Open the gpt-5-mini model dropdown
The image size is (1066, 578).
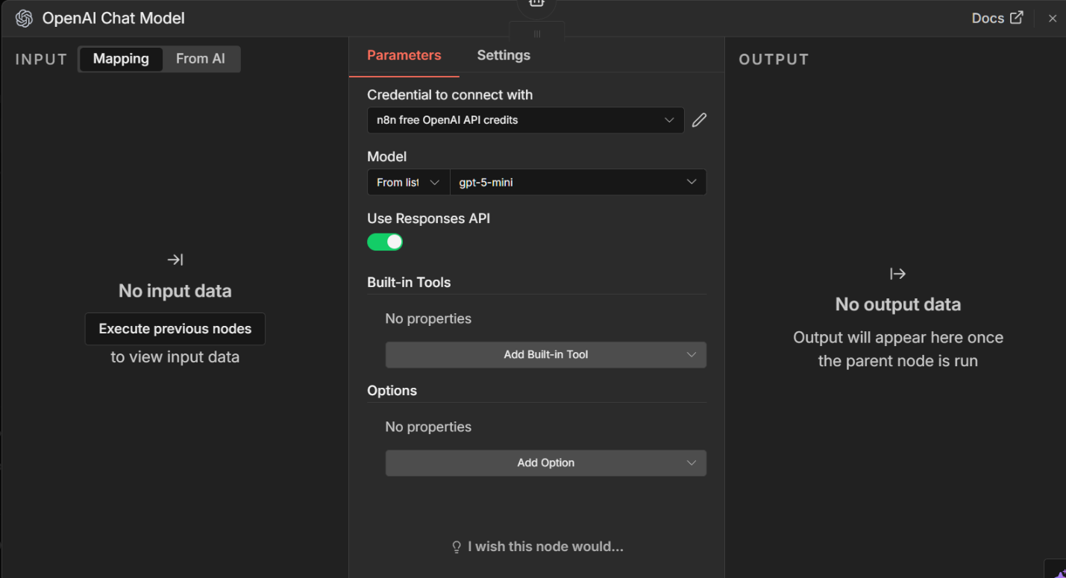(x=577, y=182)
